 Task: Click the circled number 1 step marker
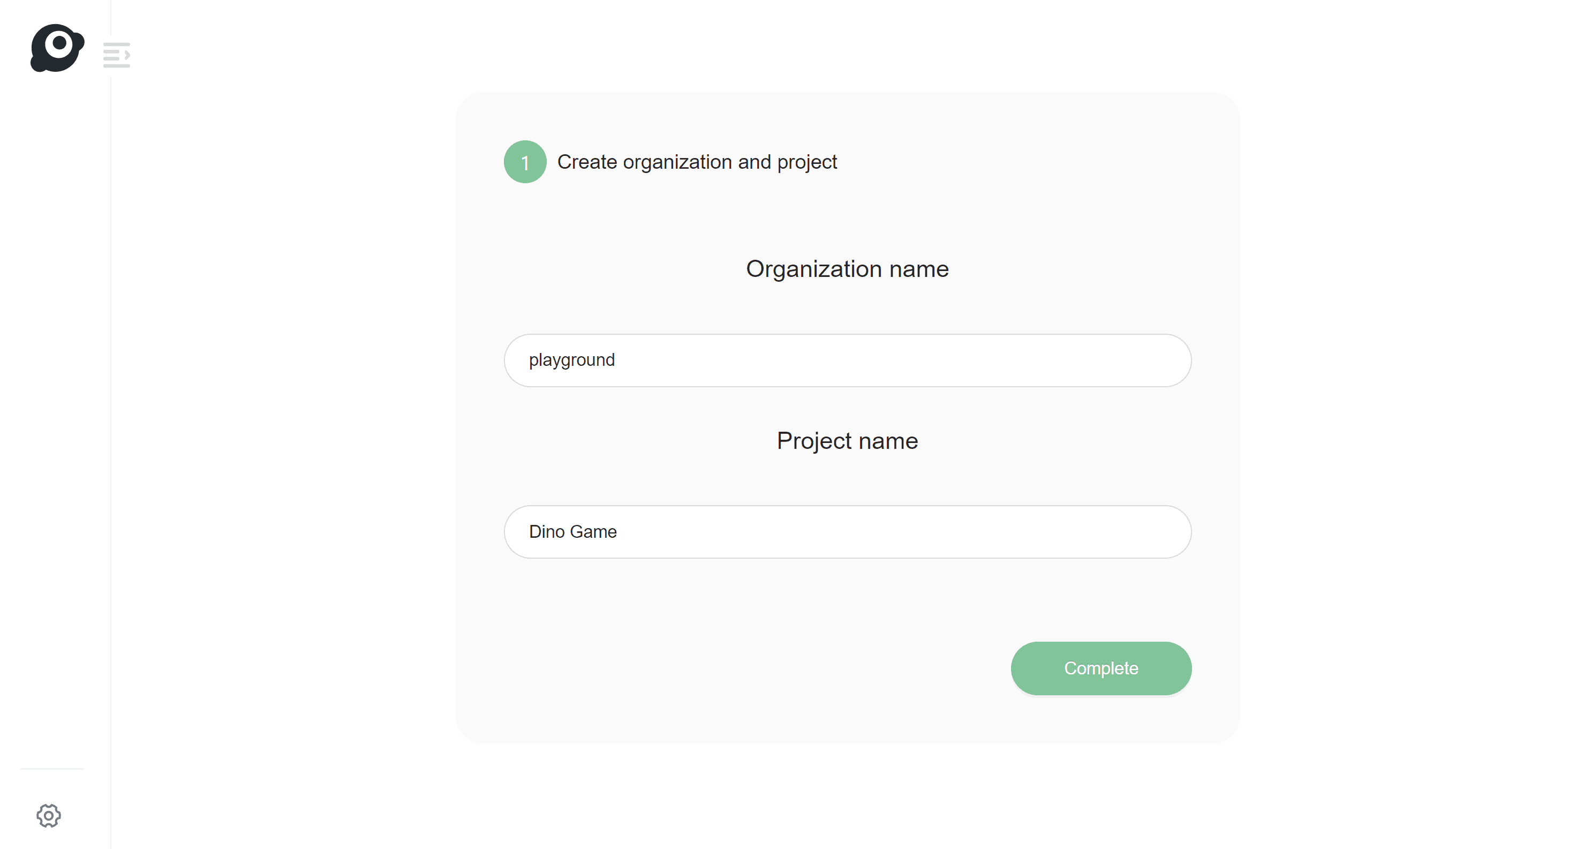point(524,161)
